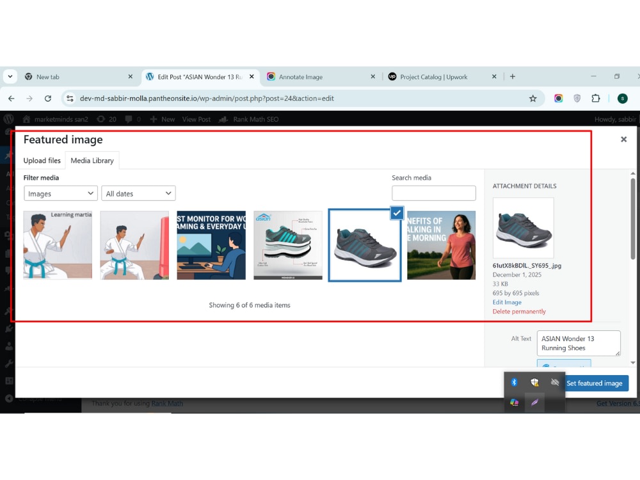Select the Learning martial arts thumbnail

58,245
